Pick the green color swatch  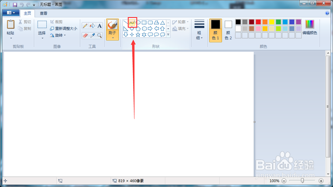[278, 22]
